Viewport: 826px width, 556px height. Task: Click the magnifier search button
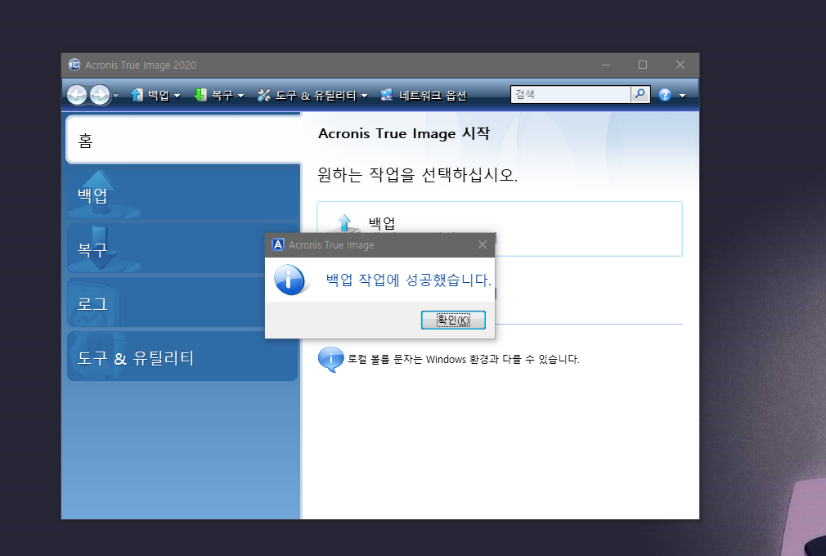coord(640,94)
